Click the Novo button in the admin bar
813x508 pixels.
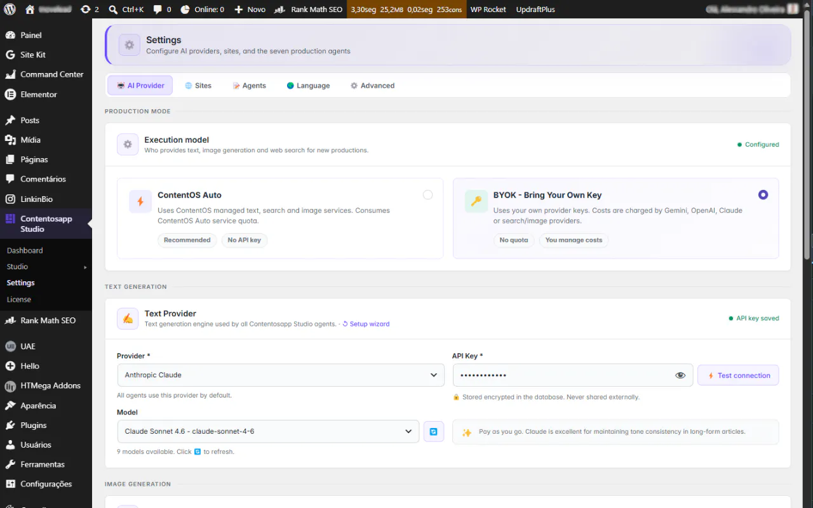[x=250, y=10]
